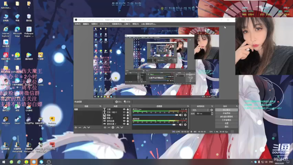
Task: Toggle lock on first text source
Action: click(x=127, y=109)
